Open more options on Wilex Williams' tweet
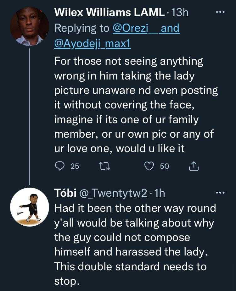 tap(220, 12)
